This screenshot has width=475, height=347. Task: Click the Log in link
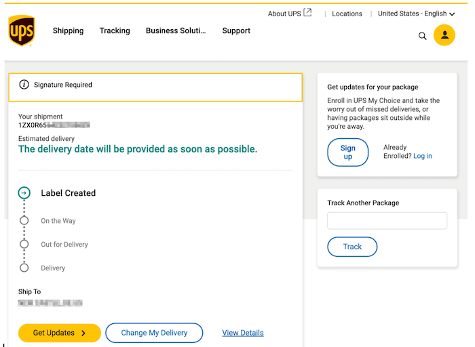tap(422, 156)
